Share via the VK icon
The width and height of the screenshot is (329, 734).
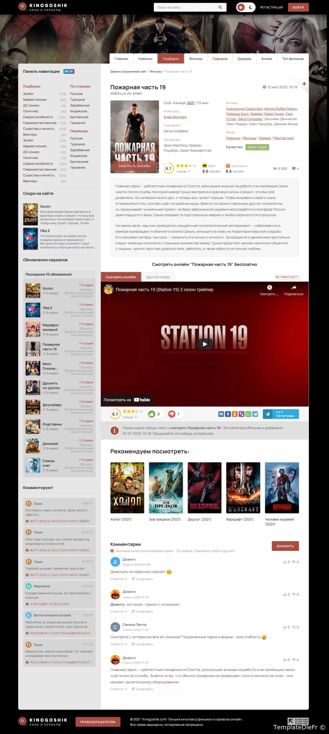pos(221,414)
